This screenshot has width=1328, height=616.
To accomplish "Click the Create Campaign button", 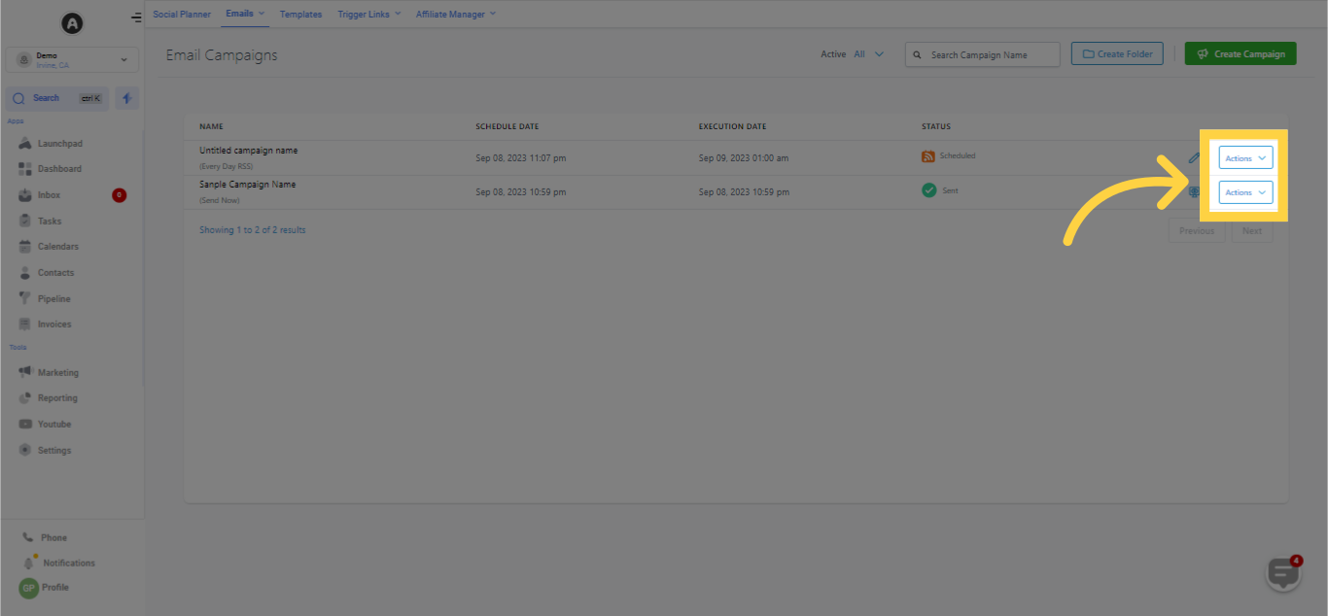I will tap(1240, 53).
